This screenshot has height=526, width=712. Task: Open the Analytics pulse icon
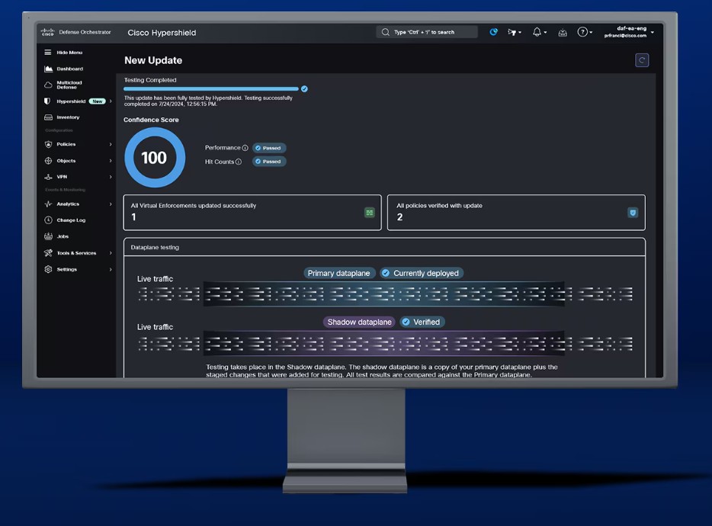(x=48, y=204)
